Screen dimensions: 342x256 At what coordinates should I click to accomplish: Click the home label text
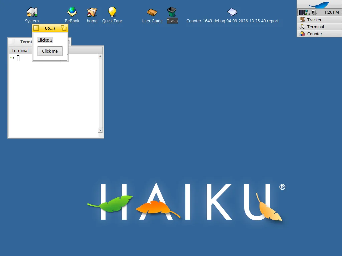92,21
